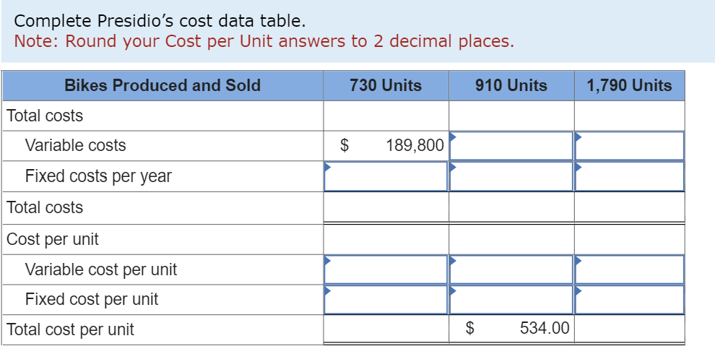Screen dimensions: 715x354
Task: Click the 189,800 variable costs value
Action: 415,145
